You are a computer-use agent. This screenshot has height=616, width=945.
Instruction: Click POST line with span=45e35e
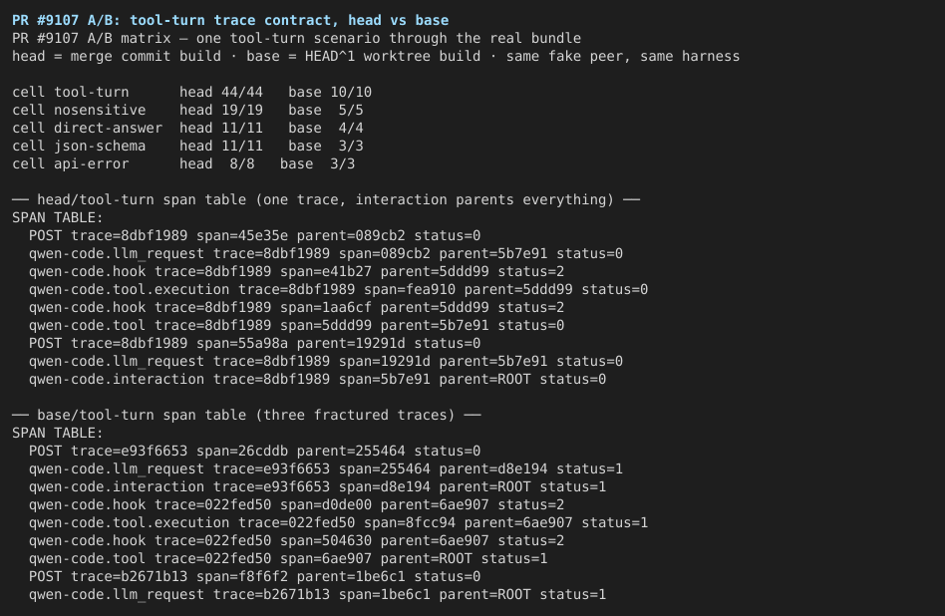pos(254,235)
